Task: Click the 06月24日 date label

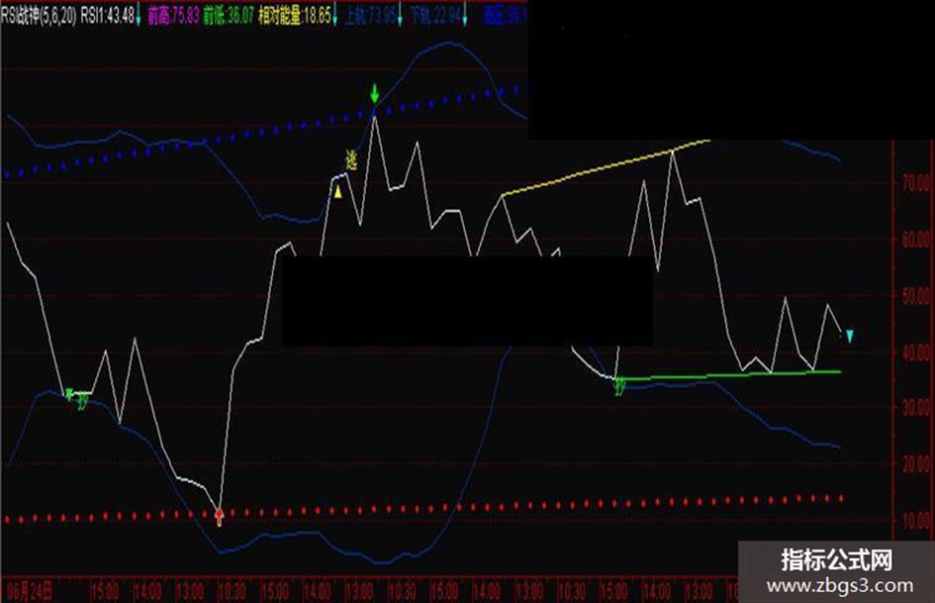Action: (x=30, y=592)
